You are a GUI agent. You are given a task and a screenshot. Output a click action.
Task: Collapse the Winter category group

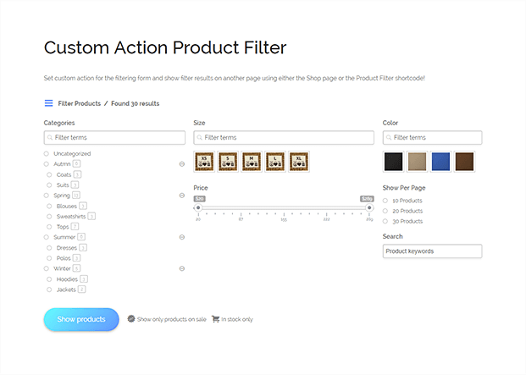click(182, 268)
